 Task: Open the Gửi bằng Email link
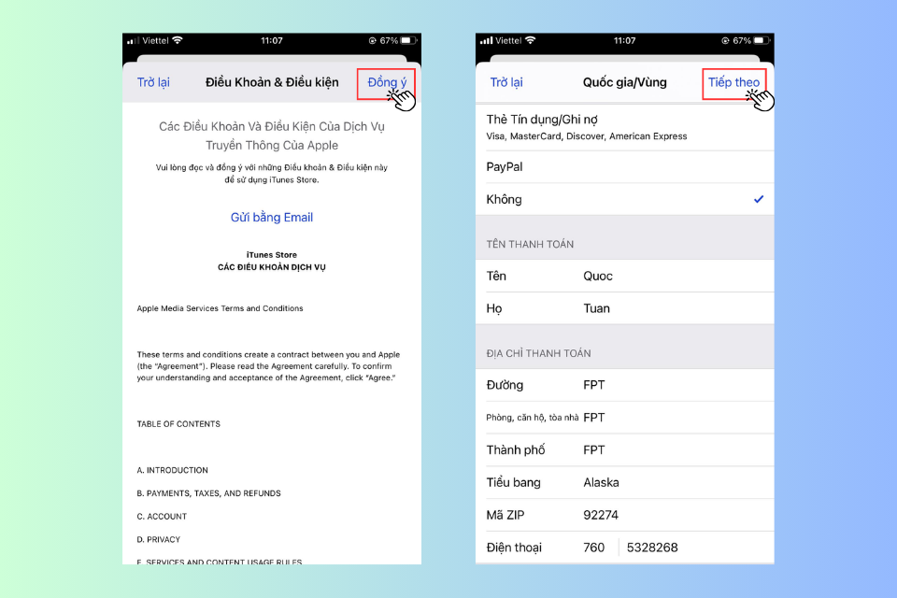coord(272,218)
